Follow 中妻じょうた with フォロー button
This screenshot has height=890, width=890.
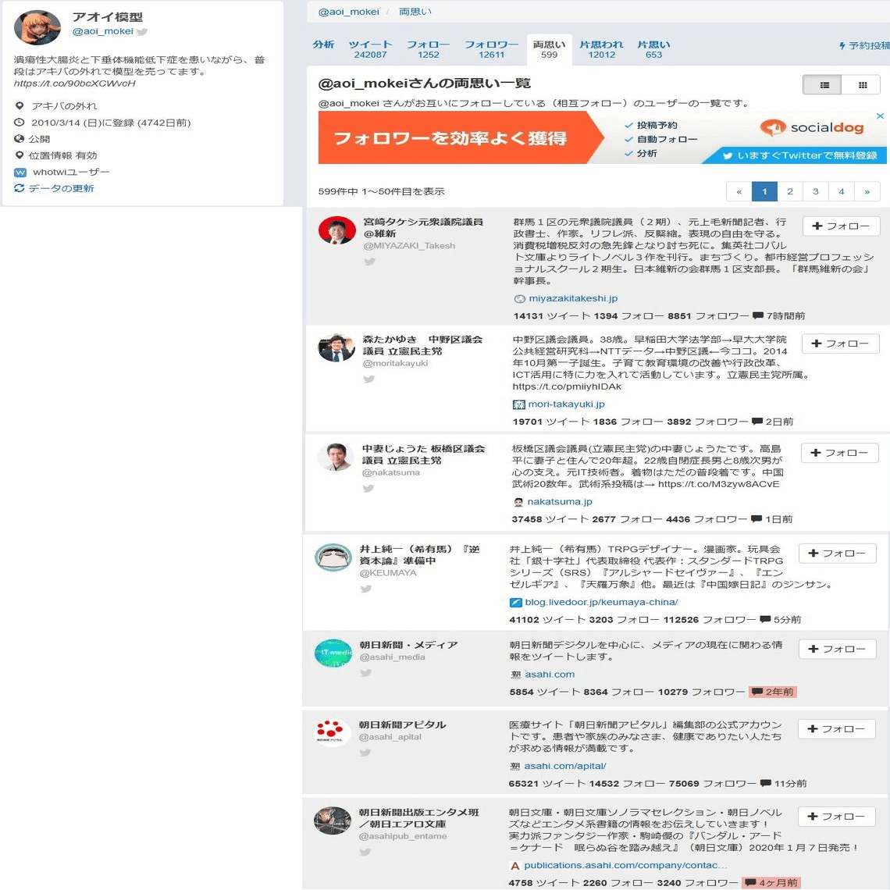[839, 452]
